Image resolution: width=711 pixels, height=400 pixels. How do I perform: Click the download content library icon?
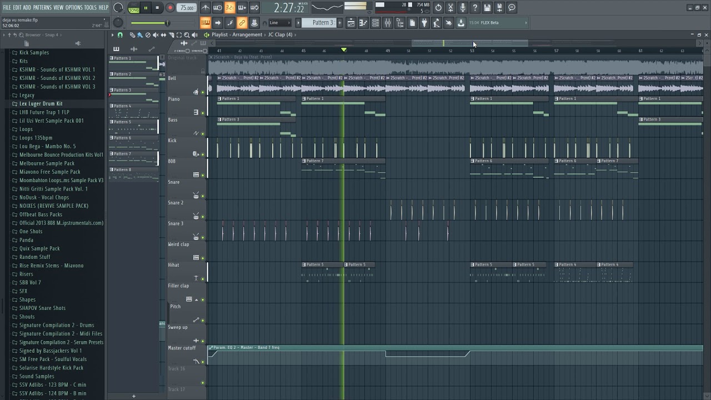point(461,23)
